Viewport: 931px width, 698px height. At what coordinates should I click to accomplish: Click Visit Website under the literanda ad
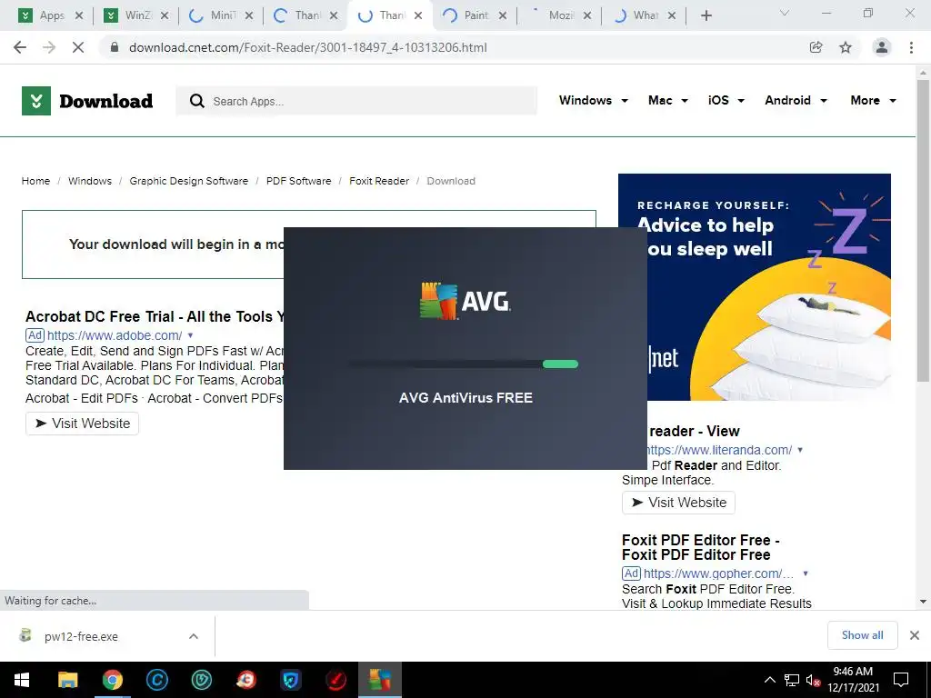(x=678, y=503)
